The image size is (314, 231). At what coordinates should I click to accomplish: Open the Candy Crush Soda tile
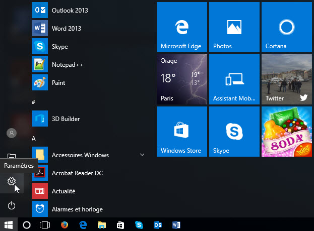tap(287, 132)
